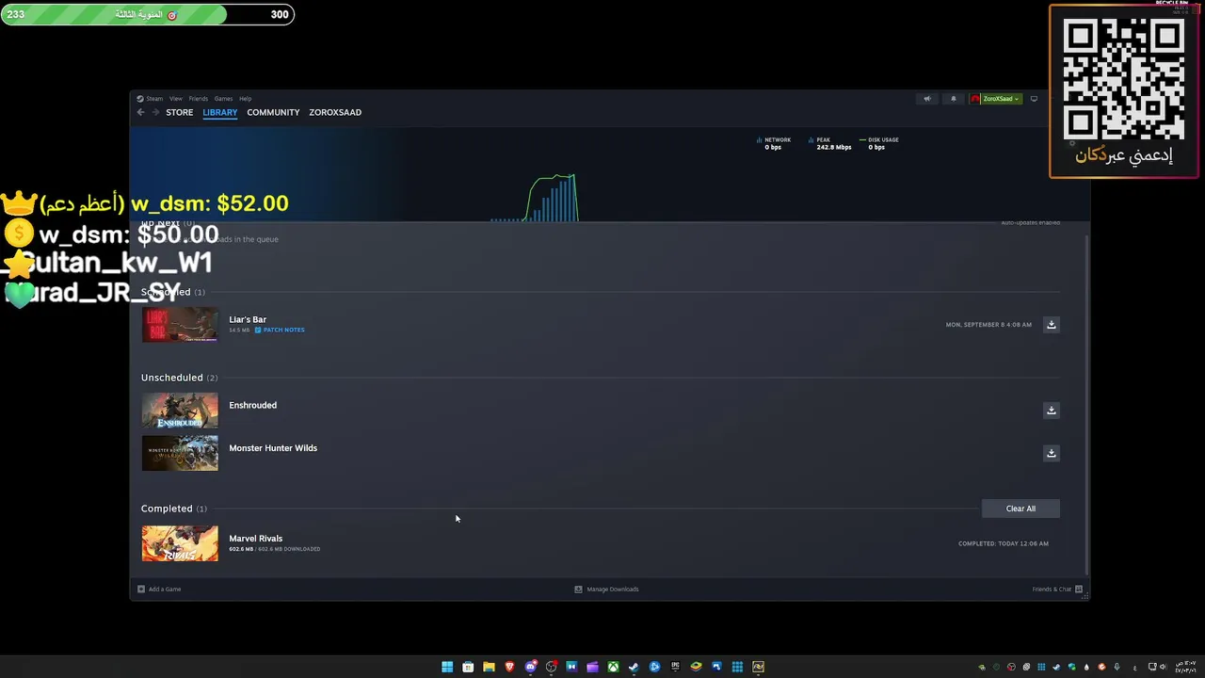Screen dimensions: 1205x678
Task: Open File Explorer from taskbar
Action: click(489, 667)
